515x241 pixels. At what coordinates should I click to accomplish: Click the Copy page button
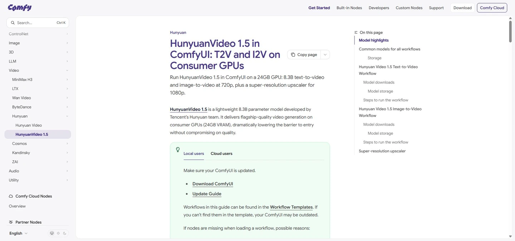(304, 55)
